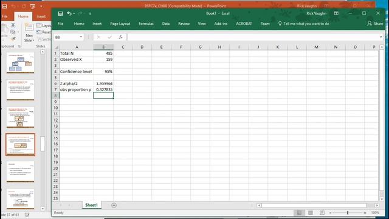The width and height of the screenshot is (389, 219).
Task: Click the Excel Redo arrow
Action: coord(80,13)
